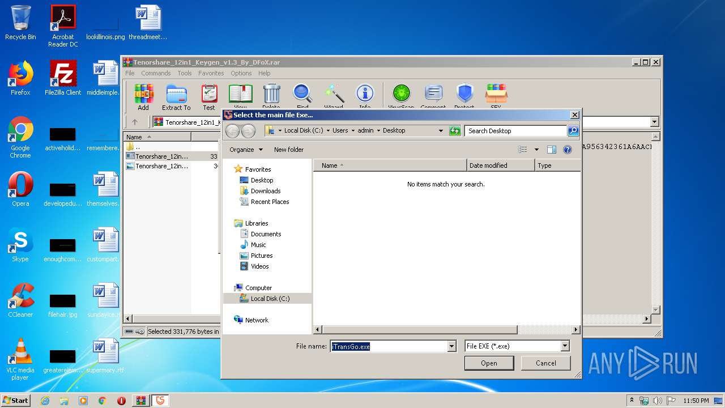Open the Organize dropdown menu

(246, 150)
